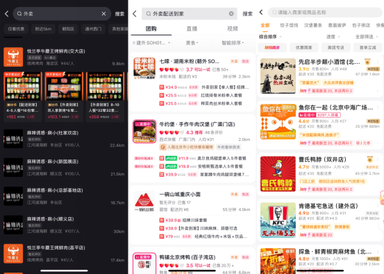
Task: Switch to the 视频 tab
Action: (x=233, y=29)
